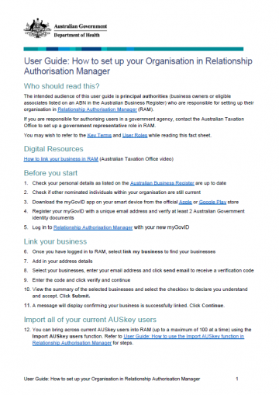
Task: Open the Import AUSkey function user guide link
Action: (138, 340)
